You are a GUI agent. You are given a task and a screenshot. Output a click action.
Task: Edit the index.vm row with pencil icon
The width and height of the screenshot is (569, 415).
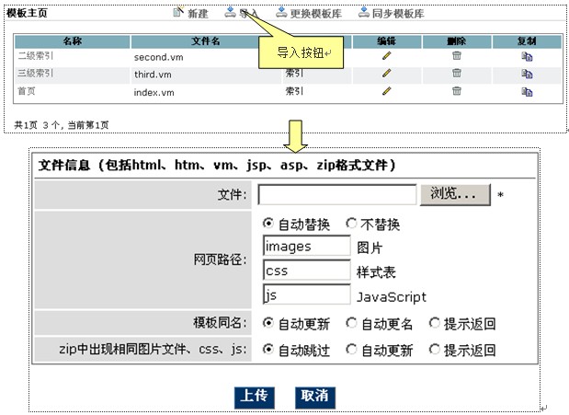pyautogui.click(x=387, y=90)
